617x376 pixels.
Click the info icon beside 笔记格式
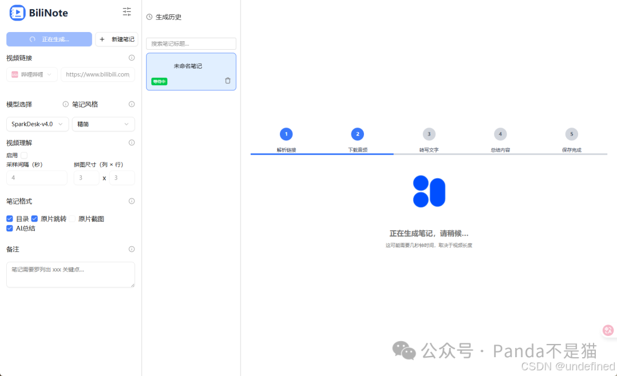[x=132, y=201]
